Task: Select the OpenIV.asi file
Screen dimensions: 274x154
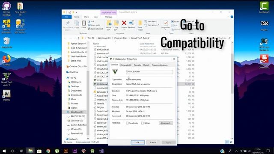Action: point(102,100)
